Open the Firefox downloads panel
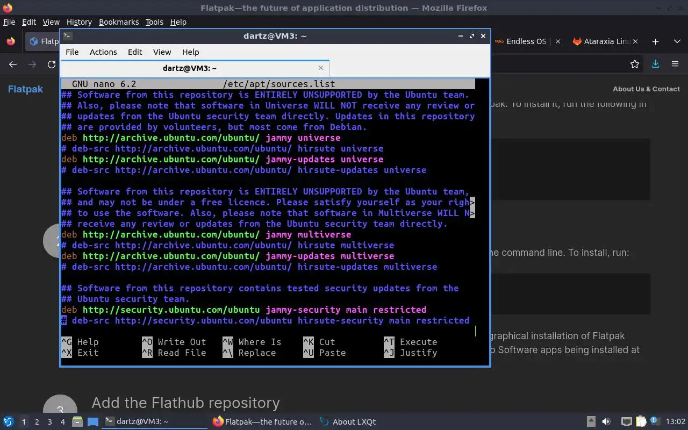The width and height of the screenshot is (688, 430). pyautogui.click(x=655, y=64)
